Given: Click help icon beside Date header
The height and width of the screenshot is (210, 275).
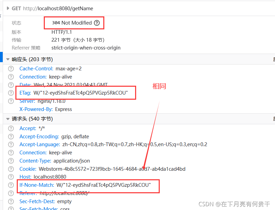Looking at the screenshot, I should click(11, 85).
